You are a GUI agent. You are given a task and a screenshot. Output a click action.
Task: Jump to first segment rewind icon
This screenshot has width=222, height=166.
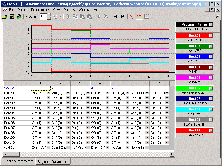[x=115, y=16]
